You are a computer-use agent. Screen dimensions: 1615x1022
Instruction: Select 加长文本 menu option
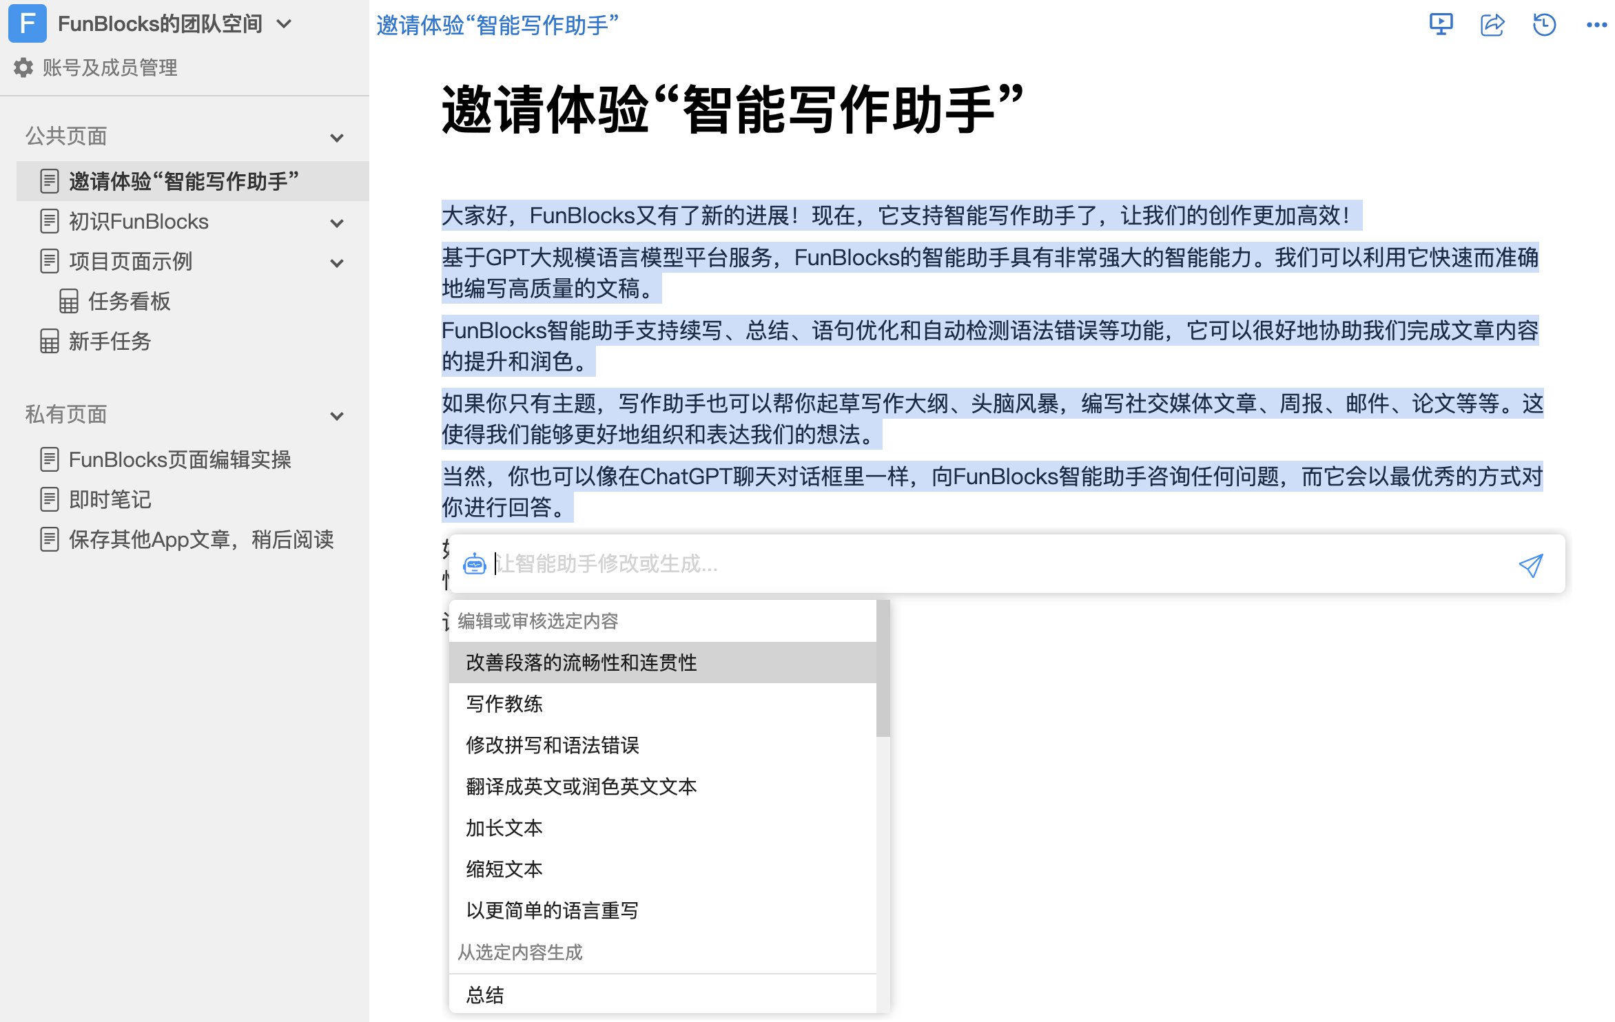[663, 828]
